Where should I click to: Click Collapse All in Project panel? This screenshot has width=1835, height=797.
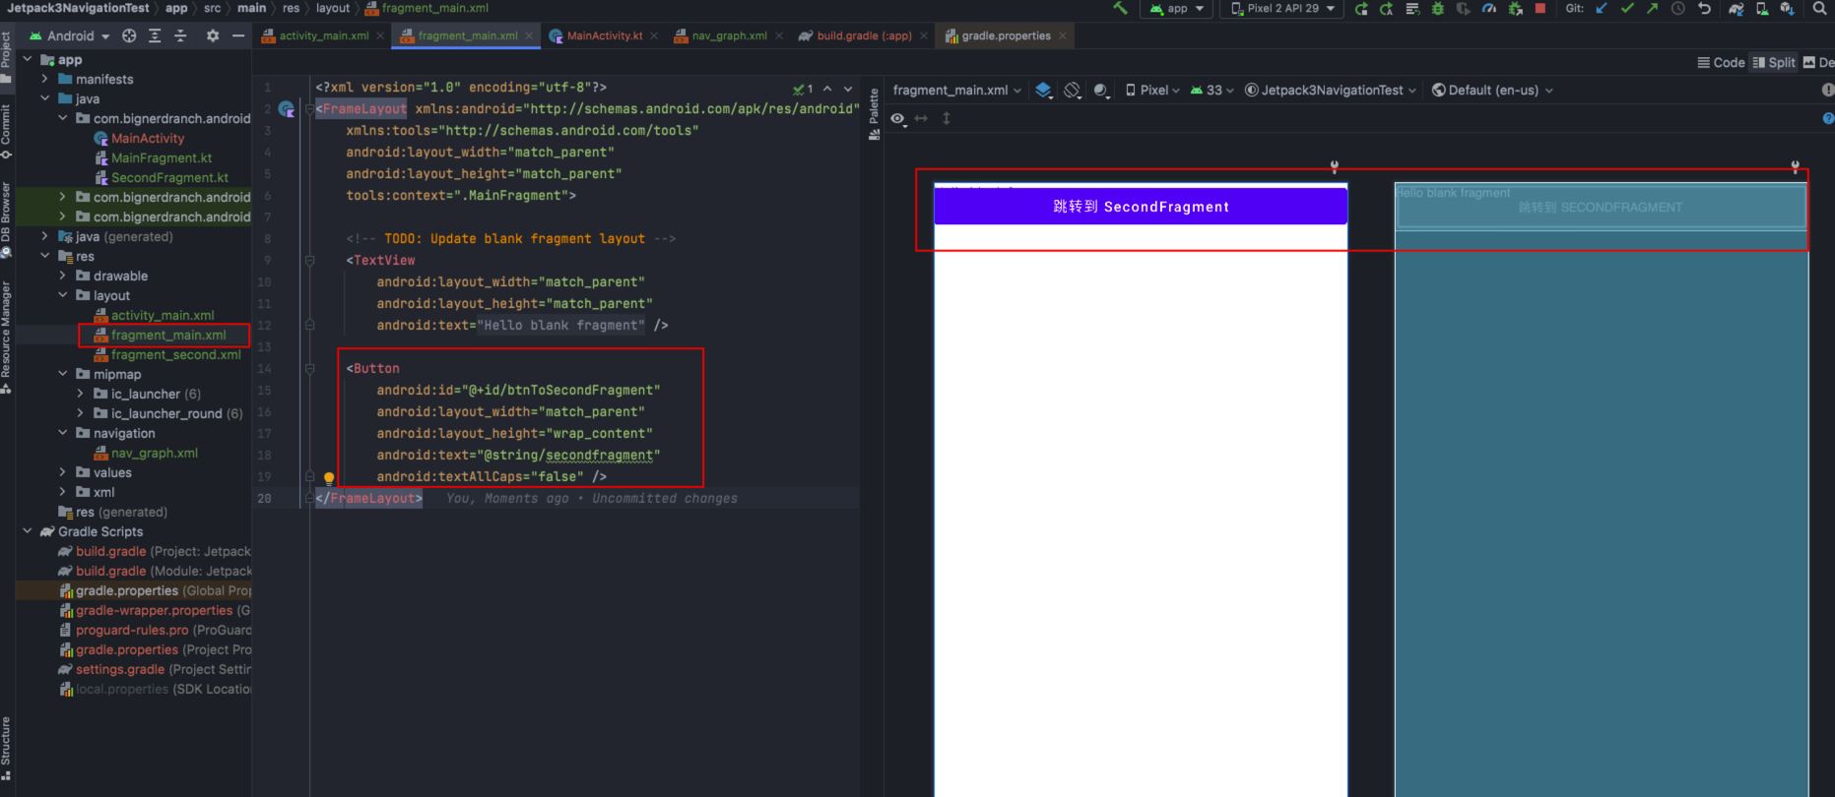[x=180, y=35]
